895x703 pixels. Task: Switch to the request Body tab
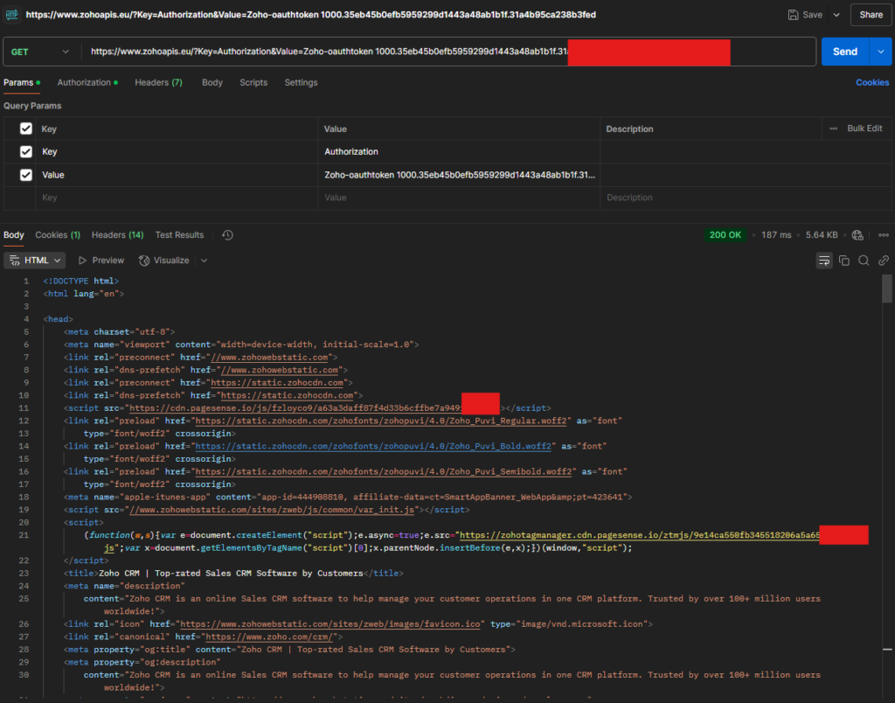pos(212,83)
